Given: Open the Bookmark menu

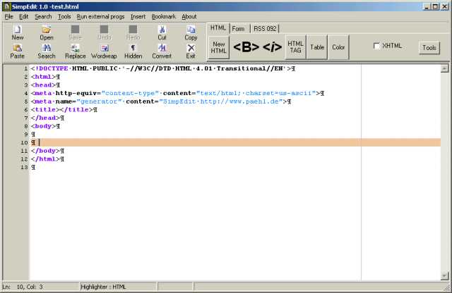Looking at the screenshot, I should [163, 16].
